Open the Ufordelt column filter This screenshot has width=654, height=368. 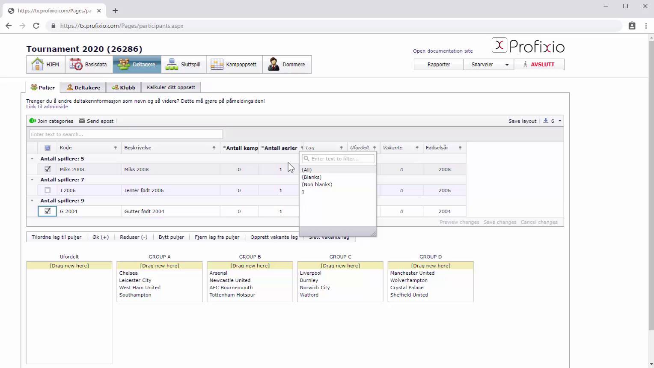tap(375, 148)
